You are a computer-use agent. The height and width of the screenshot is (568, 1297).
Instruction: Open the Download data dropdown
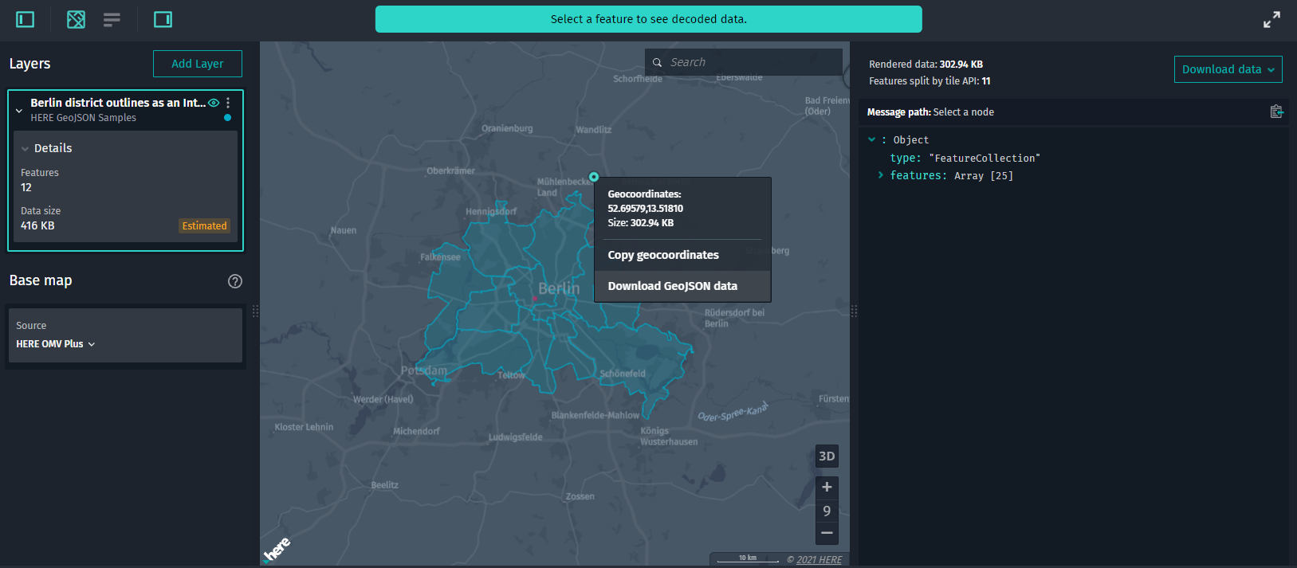1228,69
